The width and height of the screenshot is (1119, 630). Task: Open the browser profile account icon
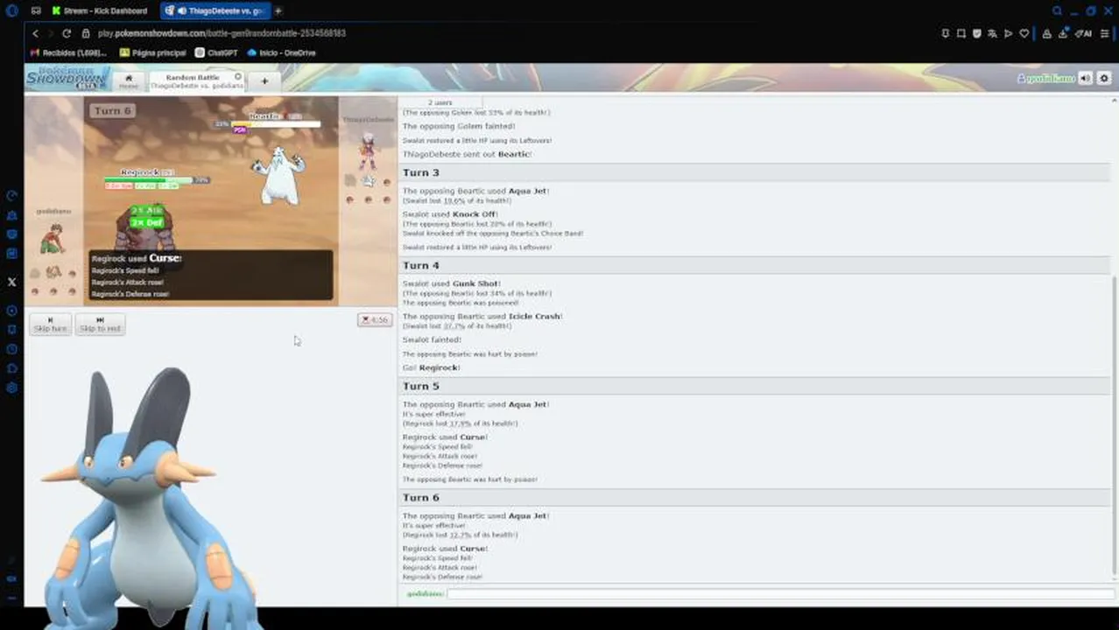pos(1047,33)
